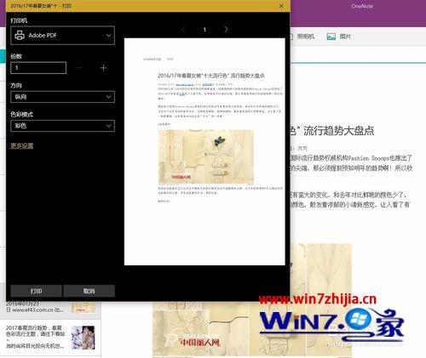This screenshot has height=358, width=426.
Task: Click the camera button in OneNote toolbar
Action: [303, 37]
